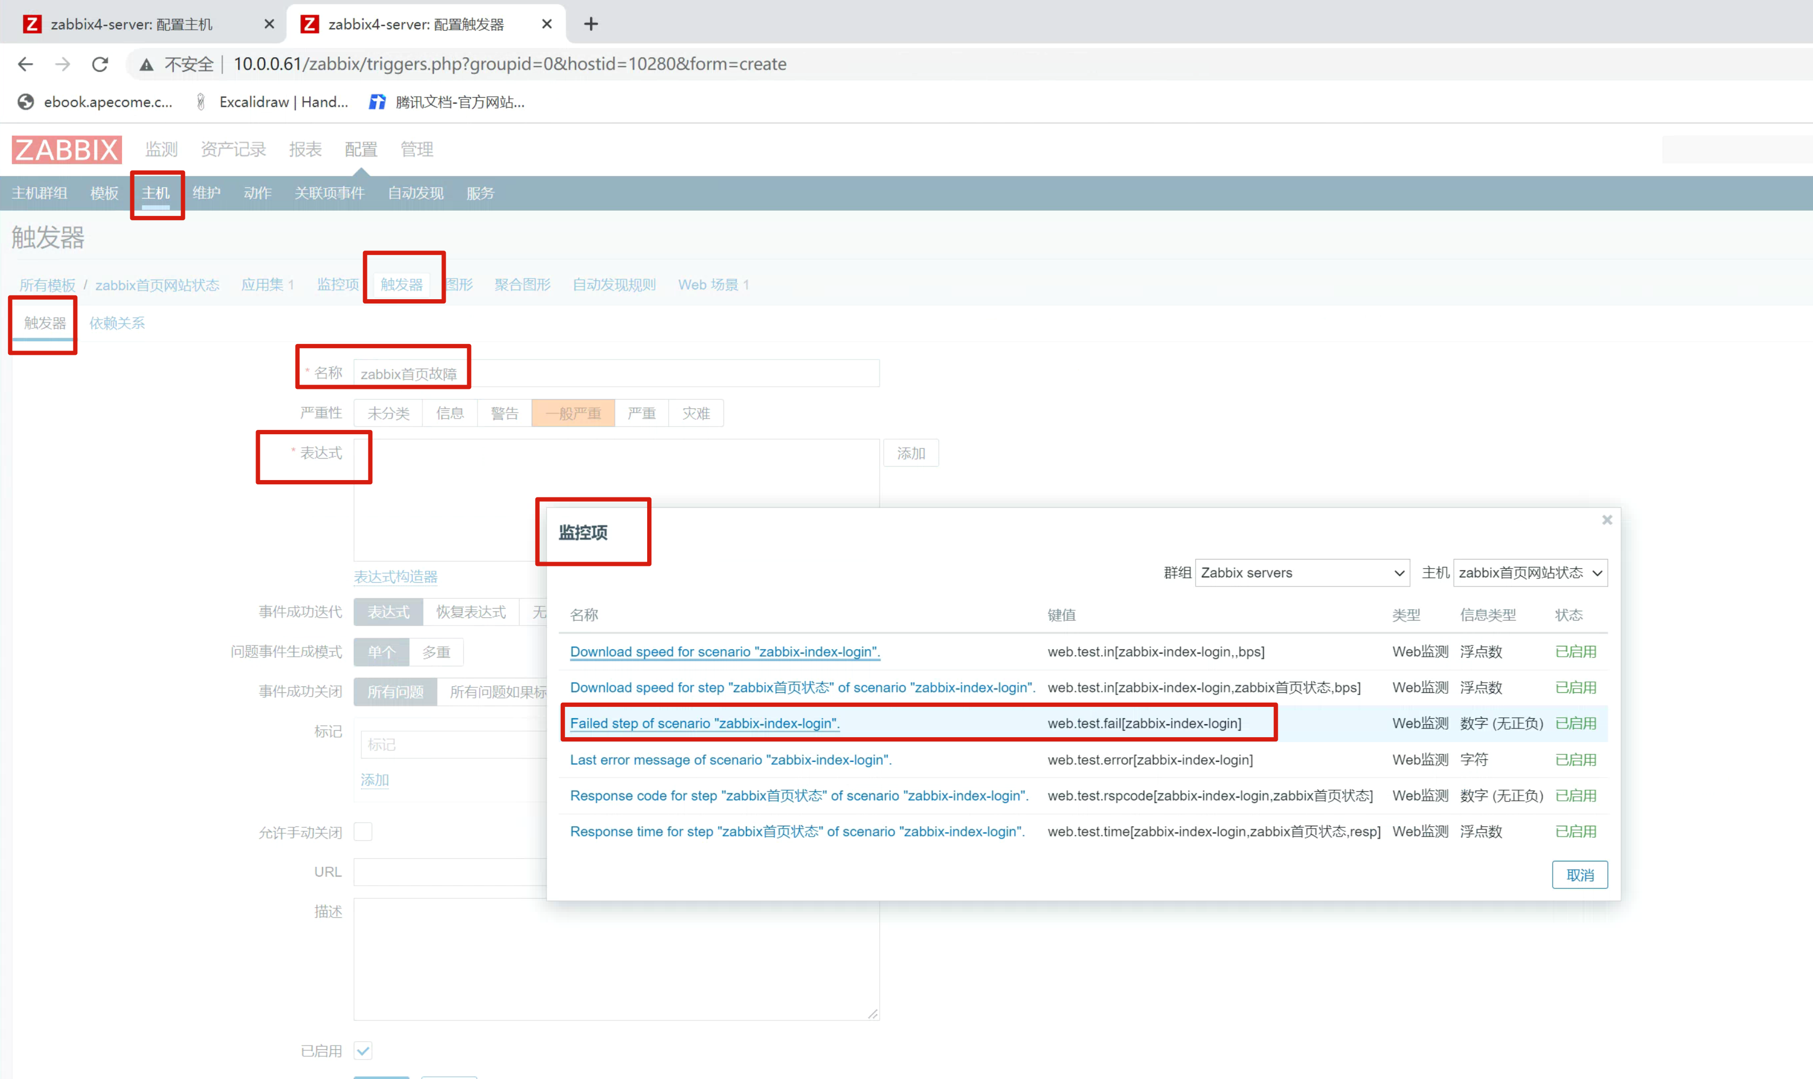Screen dimensions: 1813x1079
Task: Toggle the 允许手动关闭 checkbox
Action: [363, 832]
